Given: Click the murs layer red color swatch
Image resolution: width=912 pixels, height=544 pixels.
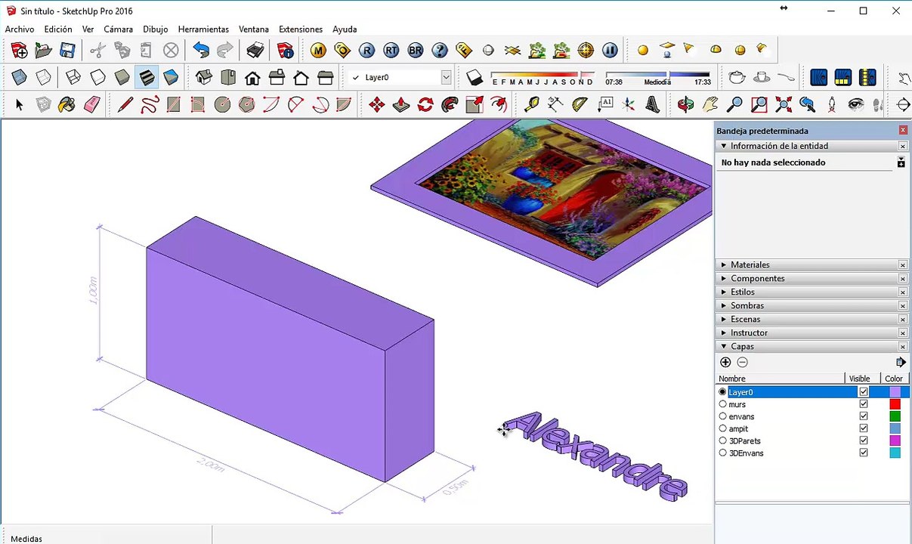Looking at the screenshot, I should pyautogui.click(x=895, y=404).
